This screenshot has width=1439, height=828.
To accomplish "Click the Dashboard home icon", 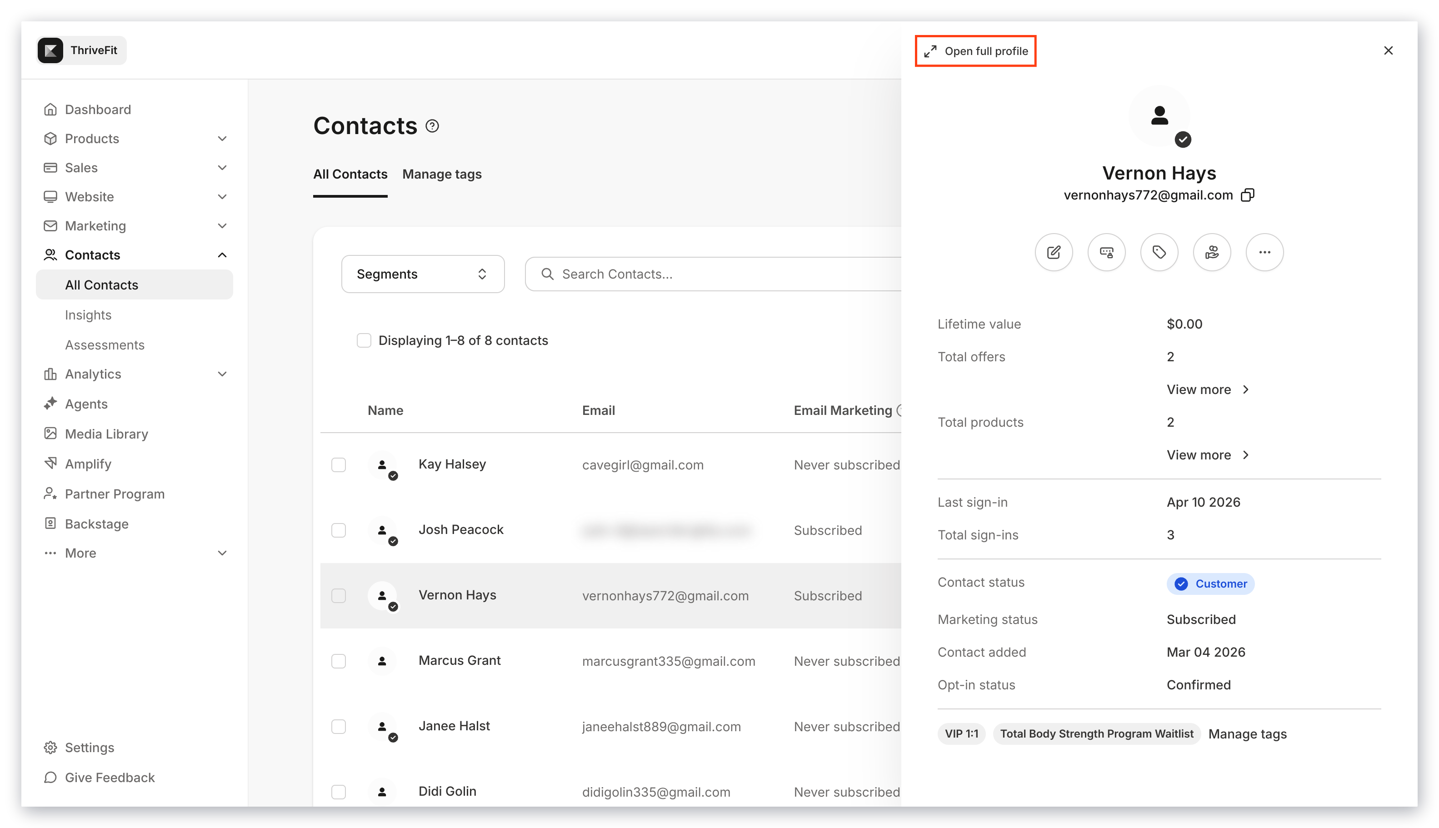I will coord(50,109).
